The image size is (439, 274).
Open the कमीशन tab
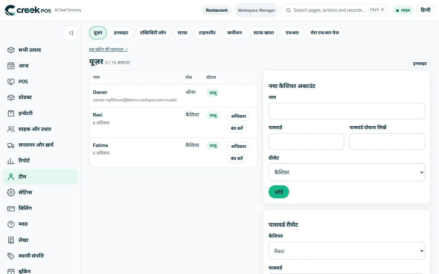click(235, 33)
